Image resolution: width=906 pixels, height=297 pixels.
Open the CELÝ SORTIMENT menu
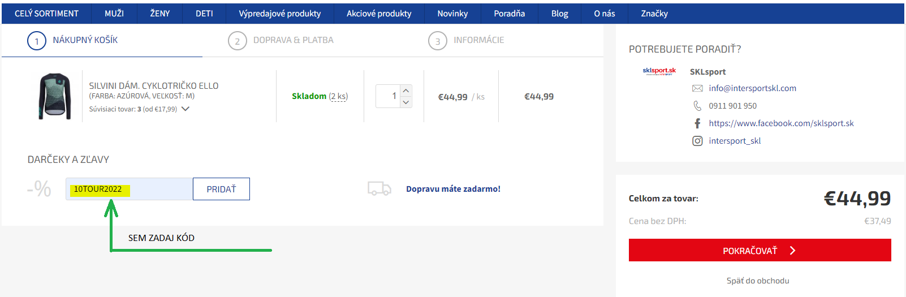click(46, 14)
